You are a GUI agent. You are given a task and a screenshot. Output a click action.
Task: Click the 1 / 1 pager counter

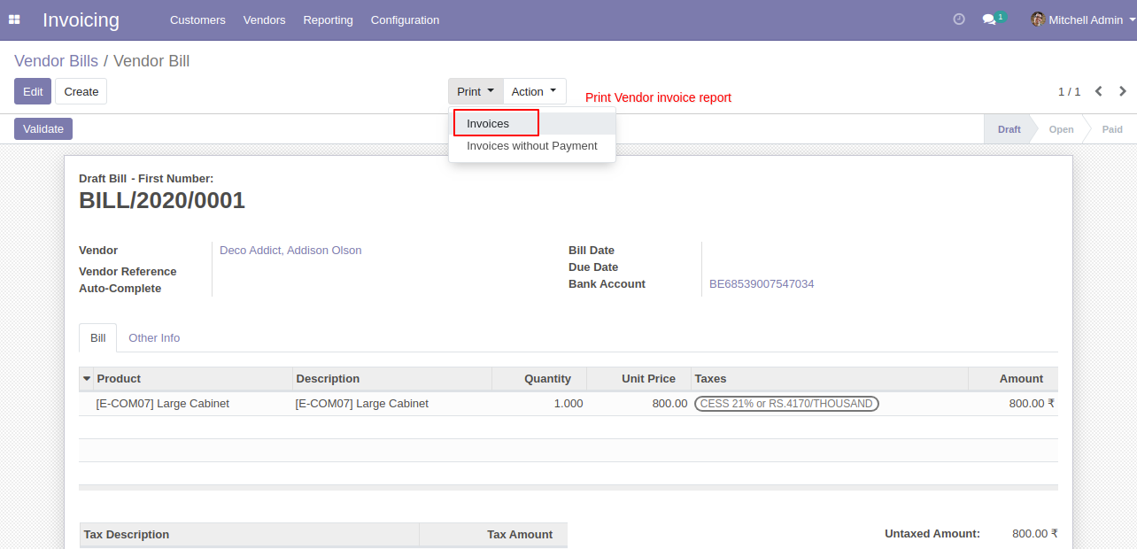(x=1069, y=91)
